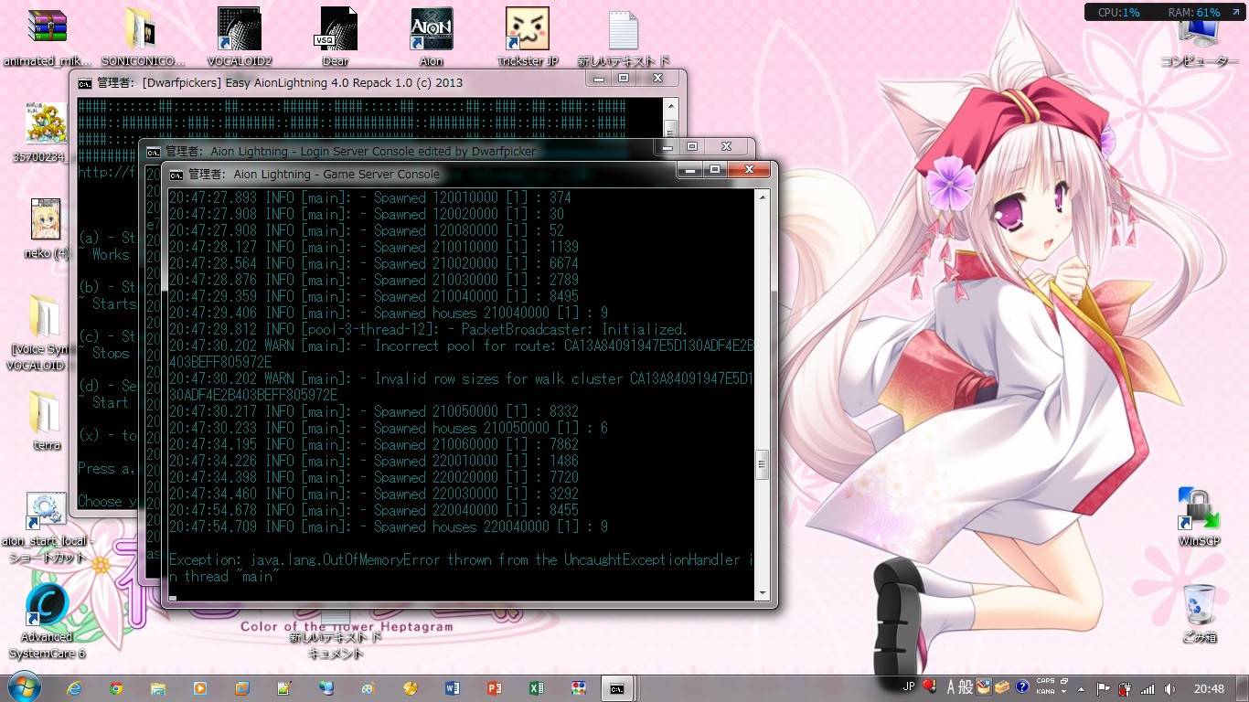Open the Action Center flag icon

(1104, 689)
